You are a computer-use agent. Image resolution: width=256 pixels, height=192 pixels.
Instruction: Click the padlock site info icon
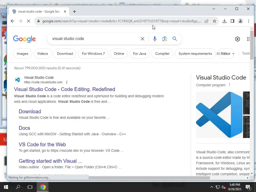pos(38,21)
